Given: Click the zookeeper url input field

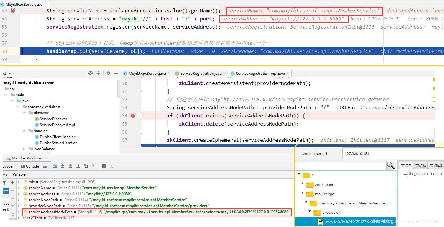Looking at the screenshot, I should click(393, 153).
